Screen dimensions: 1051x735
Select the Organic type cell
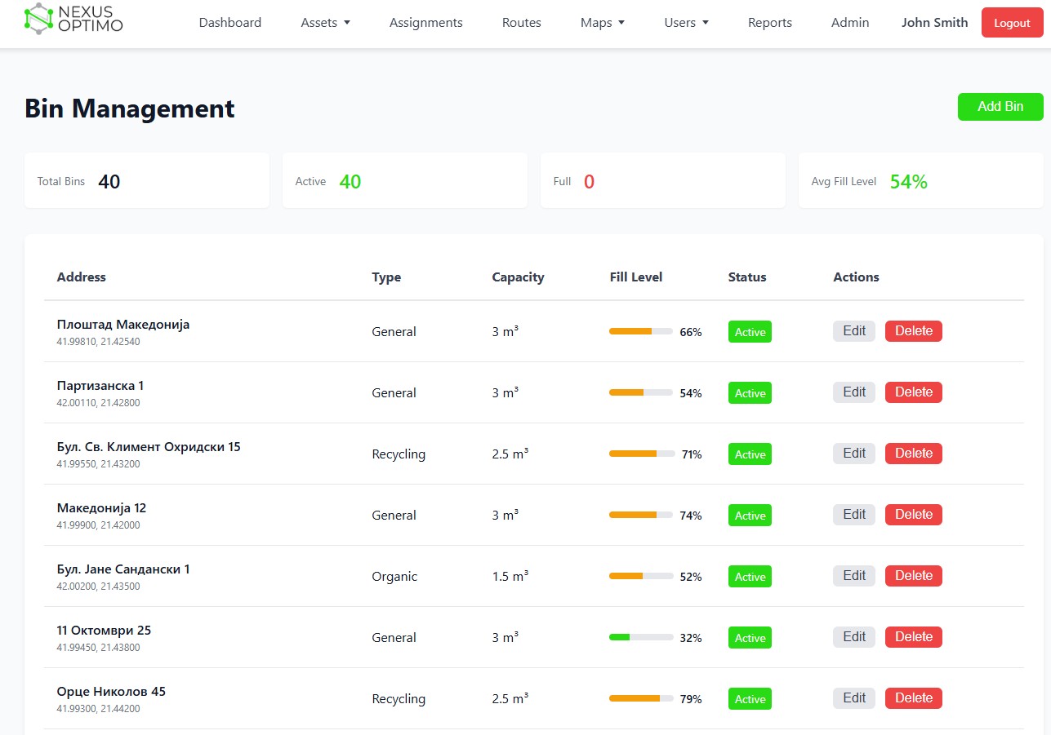coord(394,577)
